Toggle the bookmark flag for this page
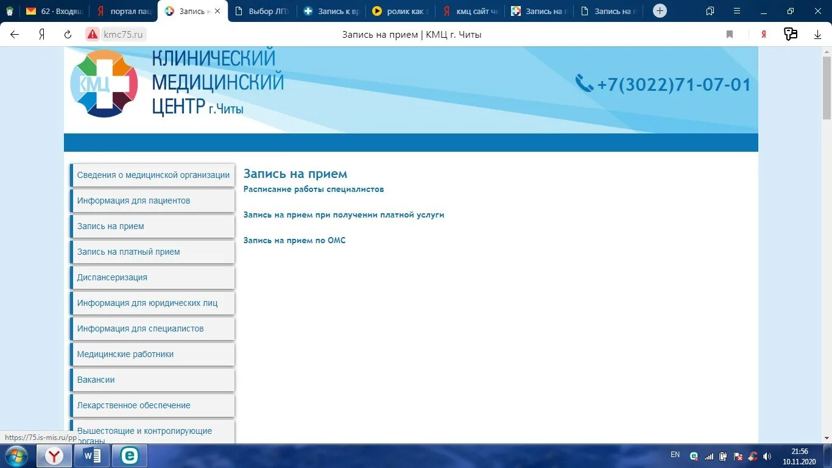The image size is (832, 468). tap(729, 35)
